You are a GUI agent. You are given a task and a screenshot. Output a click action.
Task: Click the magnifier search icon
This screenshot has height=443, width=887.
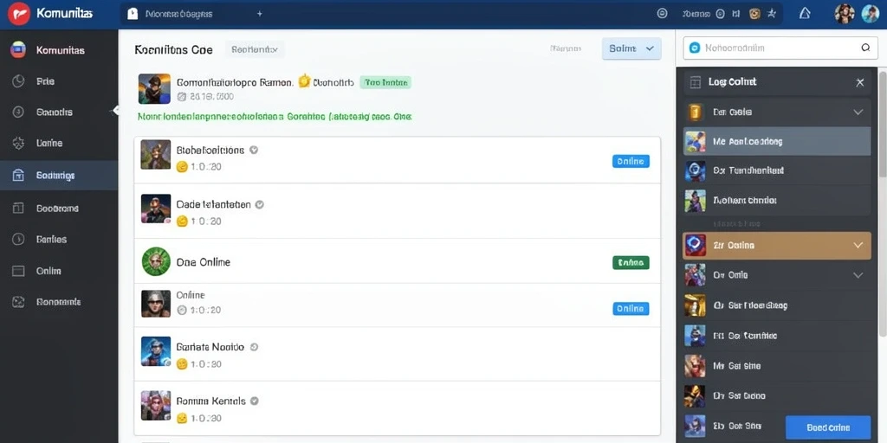865,48
